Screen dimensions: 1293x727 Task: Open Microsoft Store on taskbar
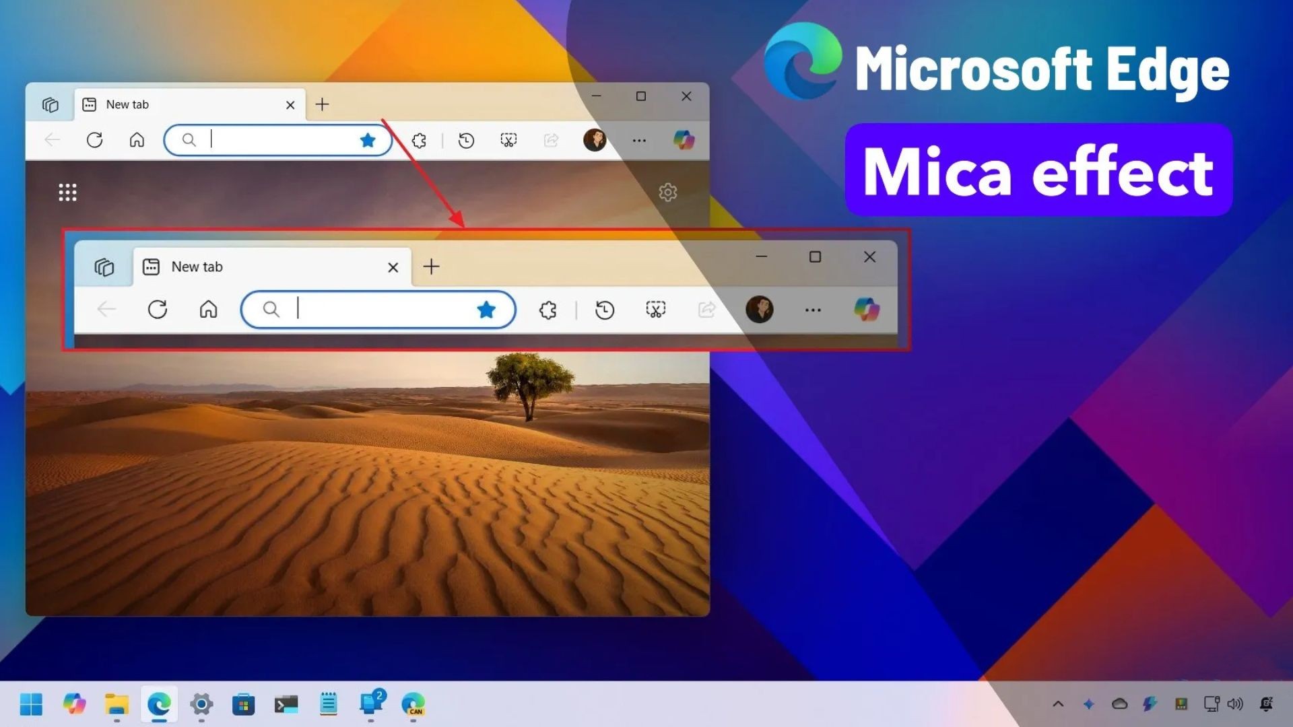(243, 704)
